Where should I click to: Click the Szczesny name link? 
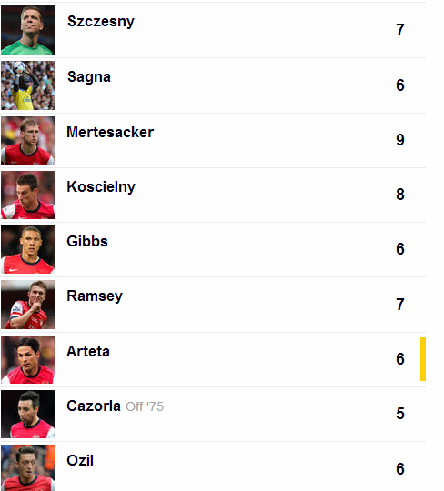(101, 22)
